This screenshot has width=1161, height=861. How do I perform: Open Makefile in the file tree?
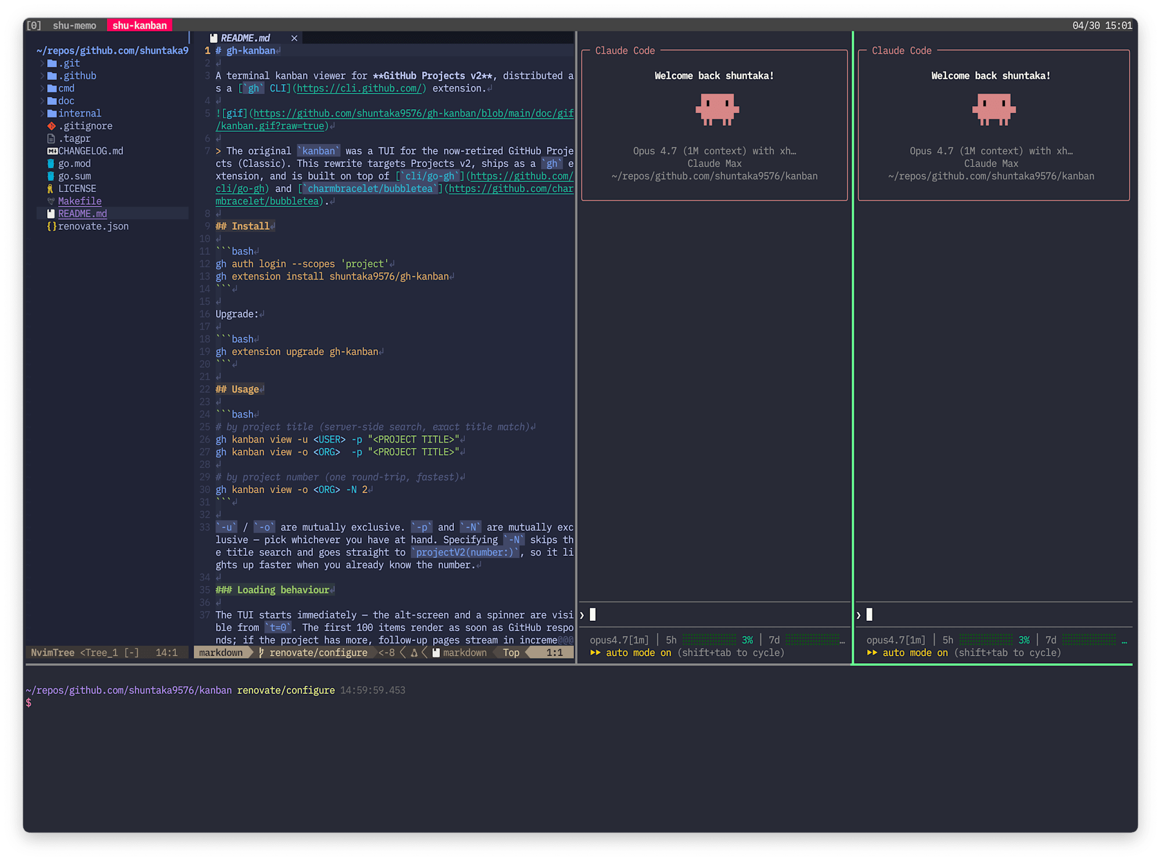tap(80, 201)
